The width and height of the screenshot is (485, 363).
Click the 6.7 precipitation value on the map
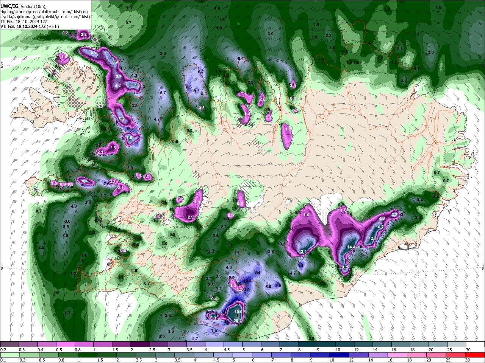click(201, 72)
